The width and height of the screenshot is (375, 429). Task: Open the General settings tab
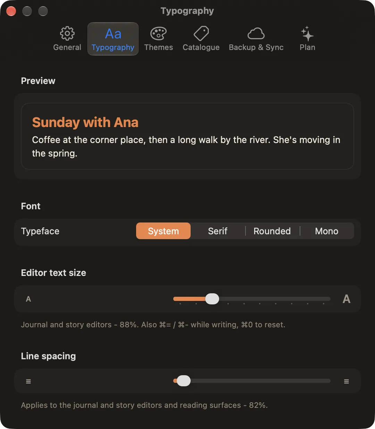click(x=67, y=39)
